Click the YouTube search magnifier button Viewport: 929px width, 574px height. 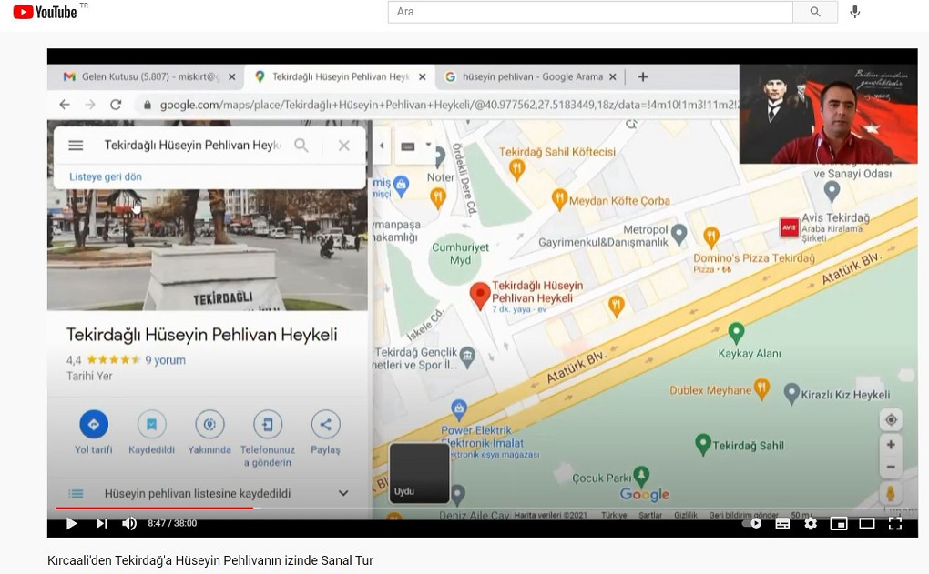point(815,12)
